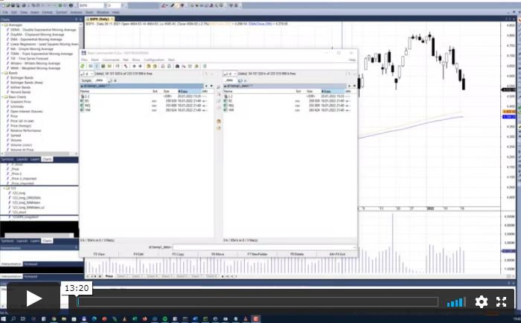Click the black info circle icon in toolbar
Image resolution: width=521 pixels, height=323 pixels.
(x=71, y=6)
